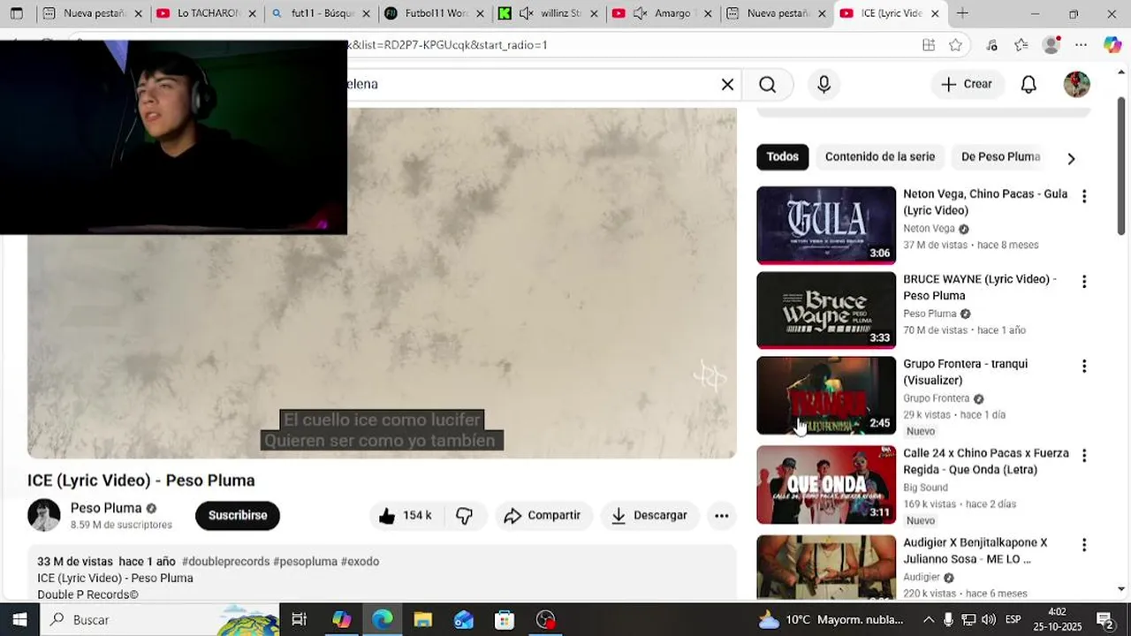Like the ICE video (154 k)
This screenshot has width=1131, height=636.
(405, 516)
